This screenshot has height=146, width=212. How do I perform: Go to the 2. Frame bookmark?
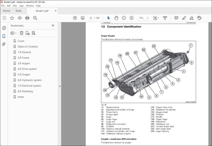click(23, 58)
